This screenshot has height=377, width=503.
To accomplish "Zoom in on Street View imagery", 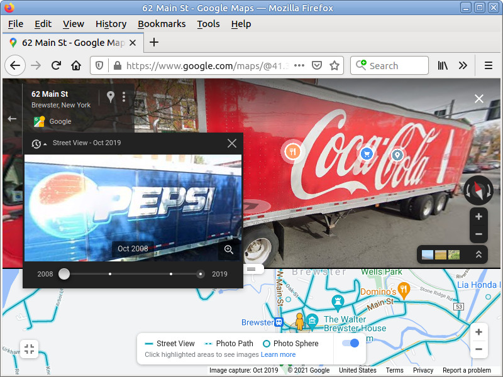I will coord(478,217).
